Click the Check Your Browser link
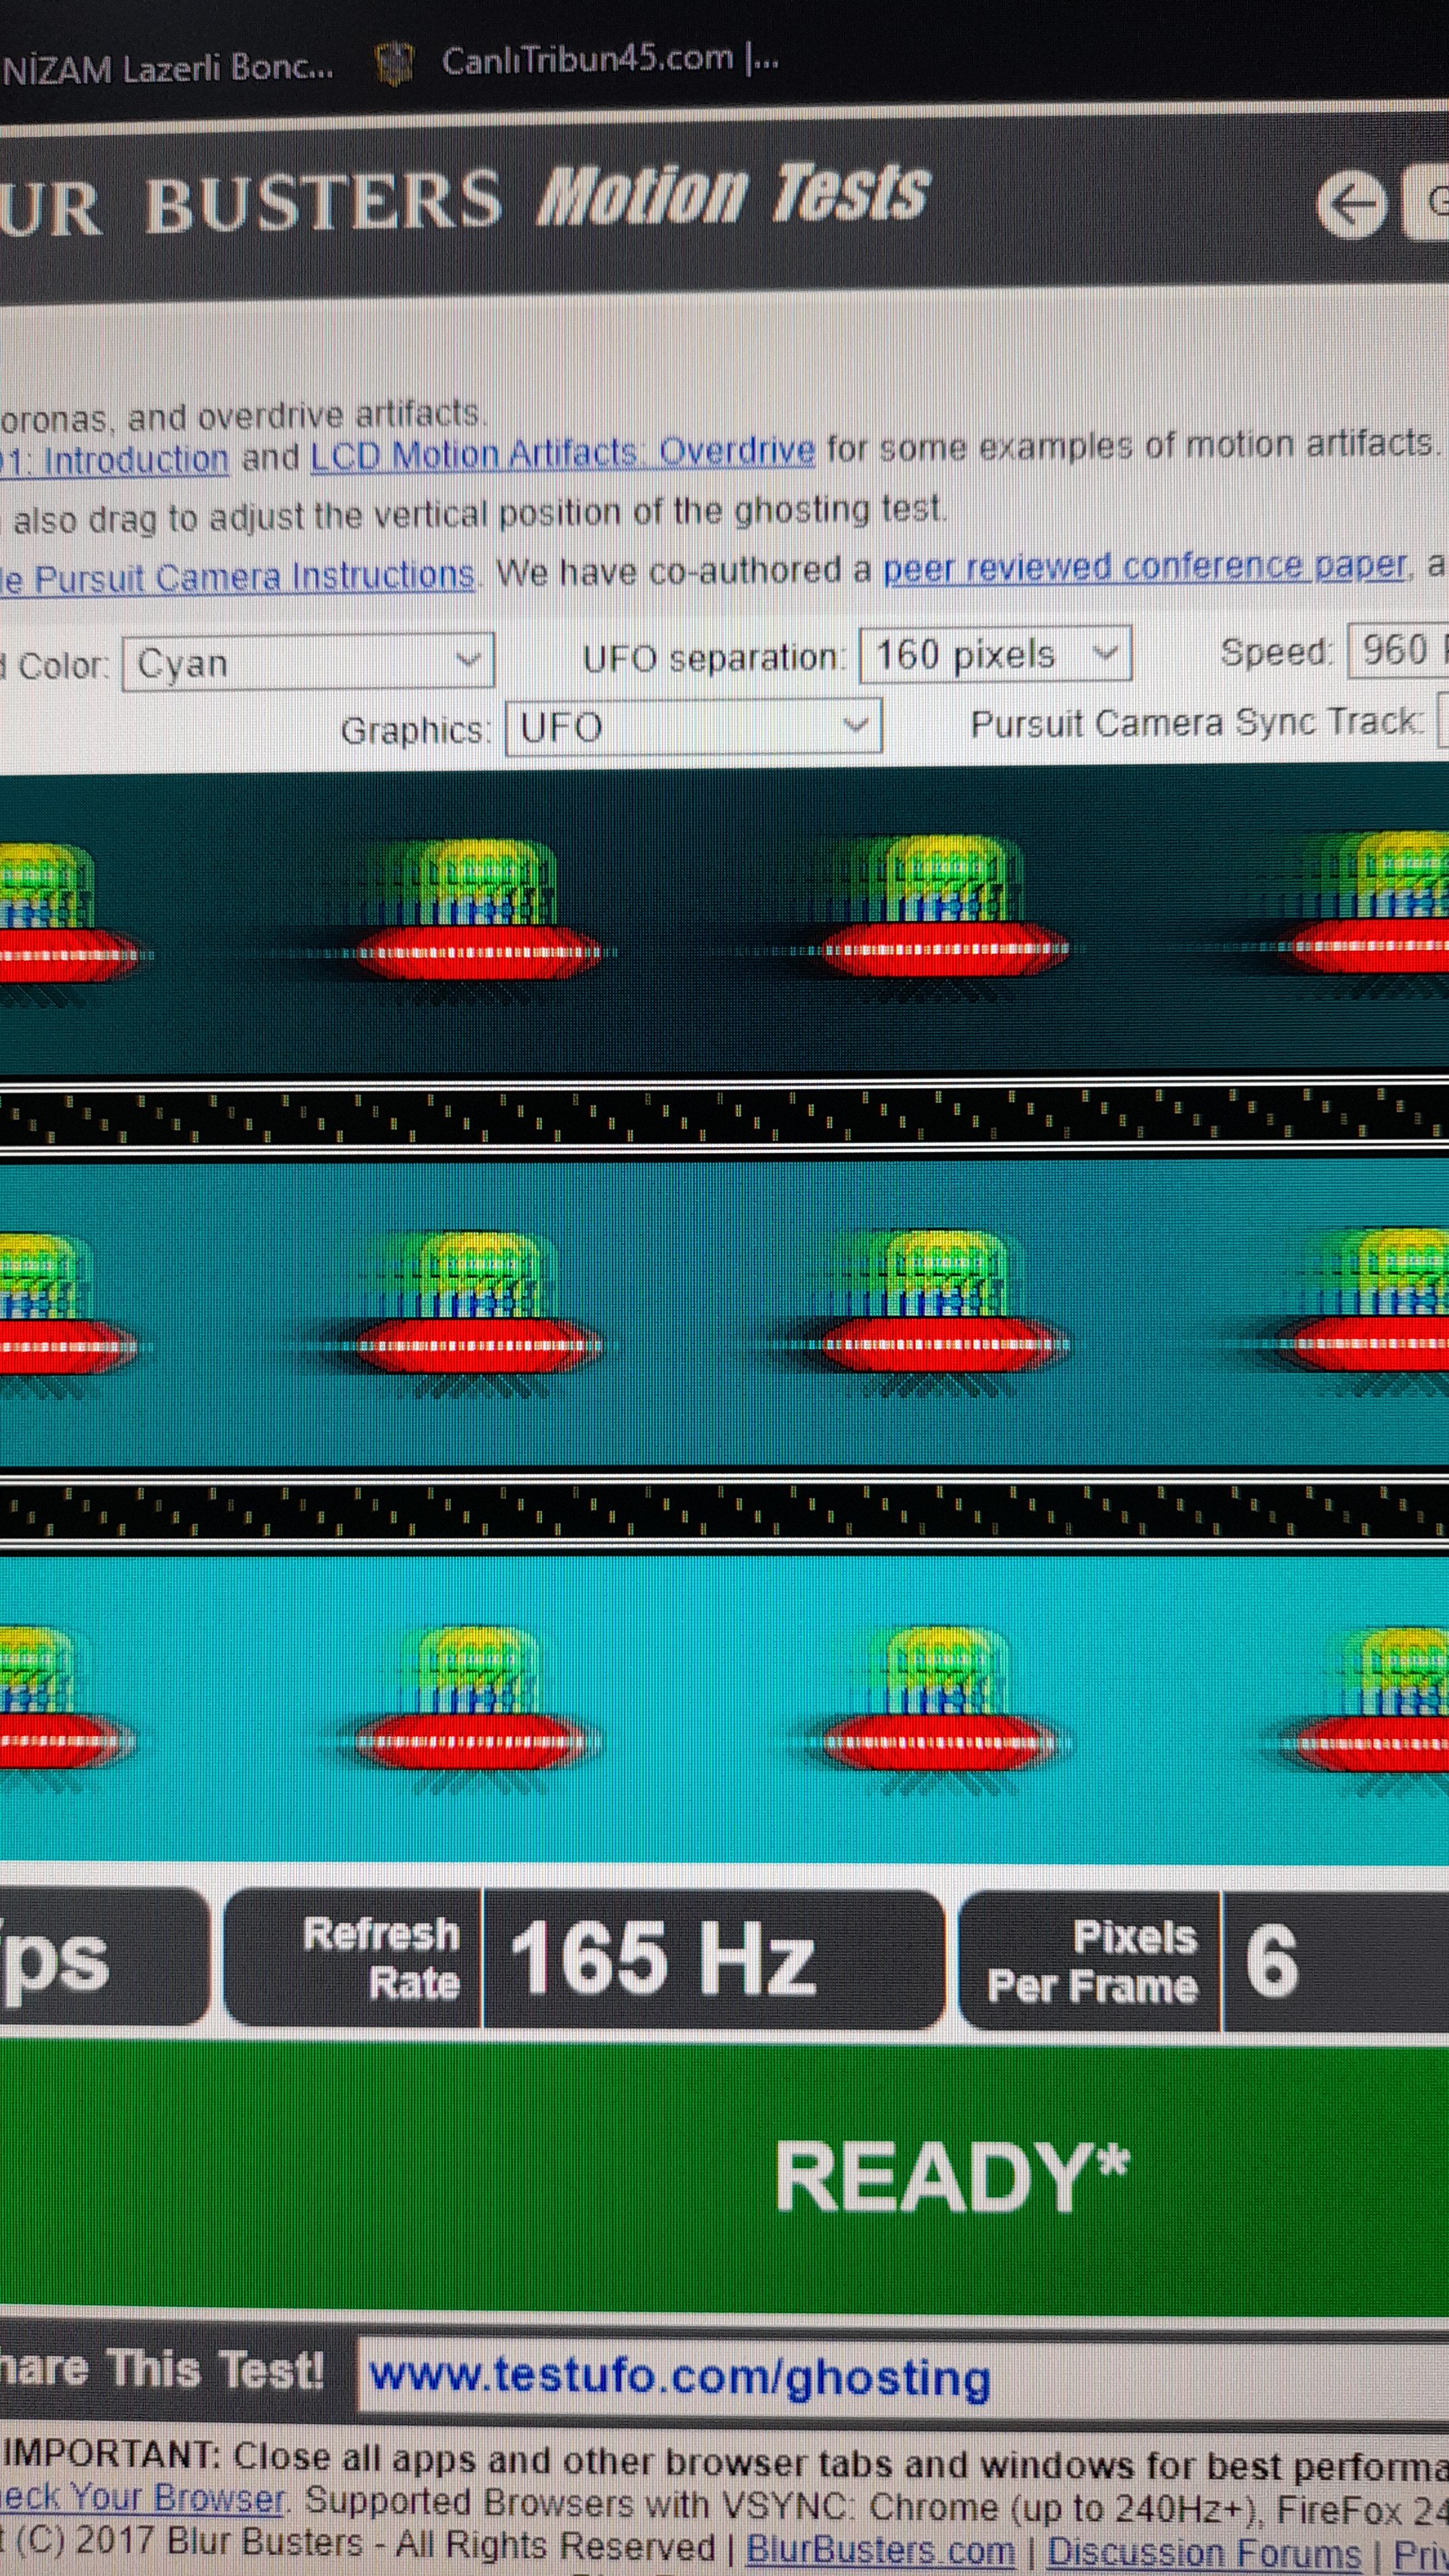 (142, 2499)
